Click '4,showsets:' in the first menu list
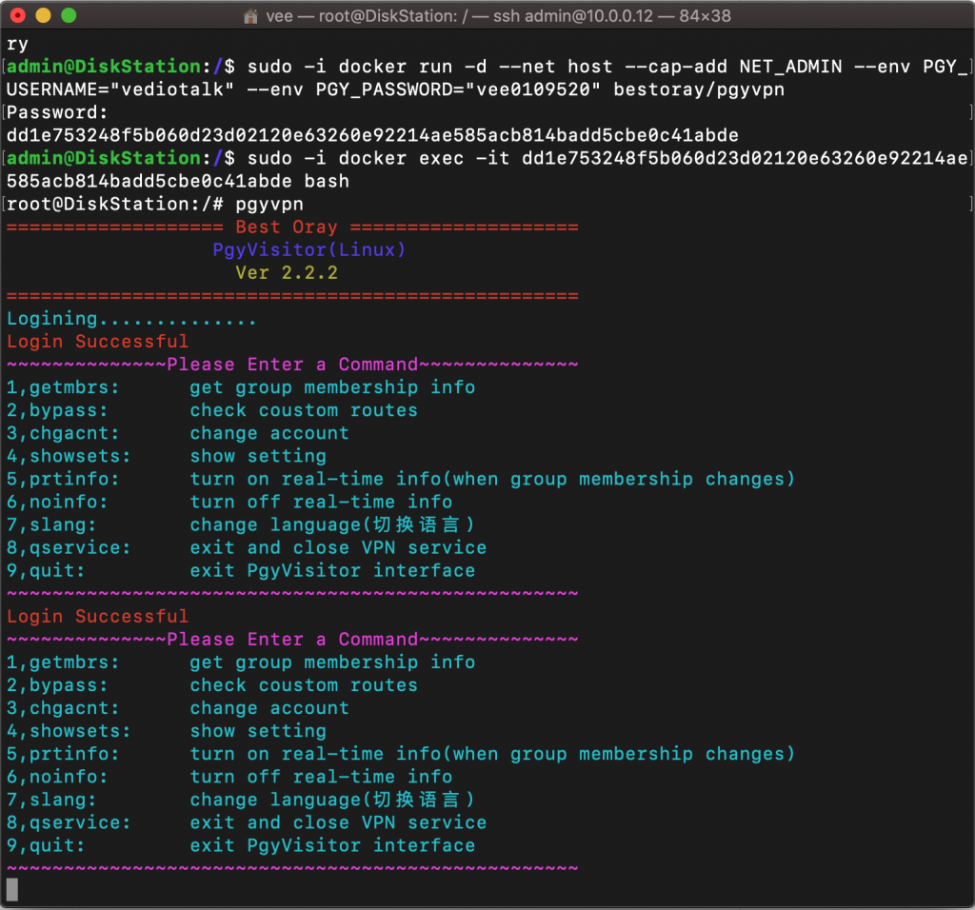975x910 pixels. pyautogui.click(x=69, y=456)
